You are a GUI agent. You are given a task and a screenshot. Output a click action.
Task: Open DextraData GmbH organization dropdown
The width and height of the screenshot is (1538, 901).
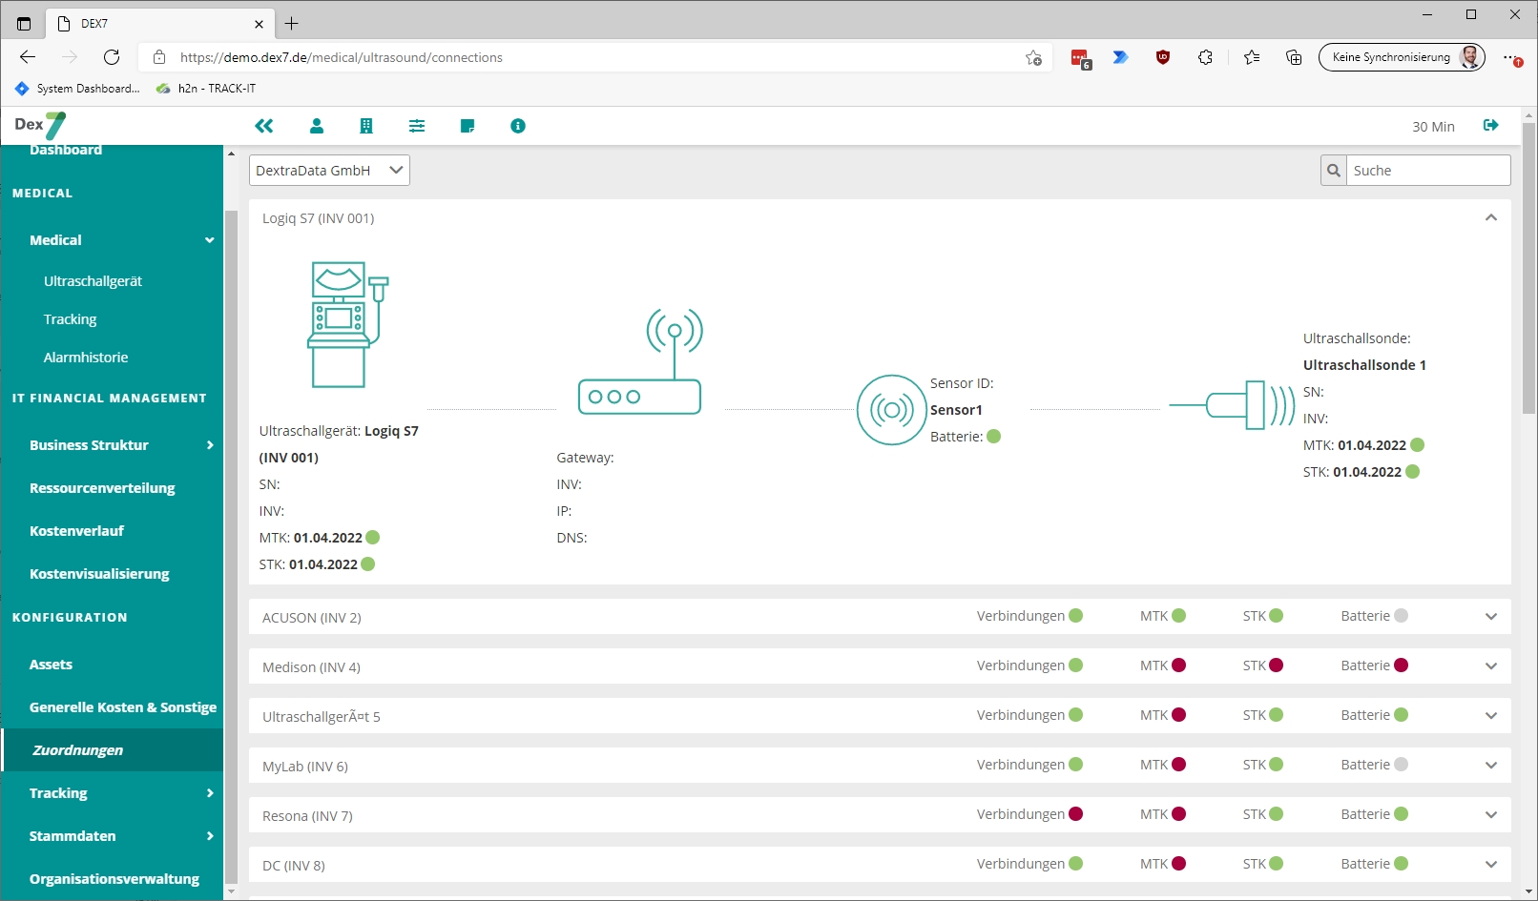pyautogui.click(x=329, y=171)
